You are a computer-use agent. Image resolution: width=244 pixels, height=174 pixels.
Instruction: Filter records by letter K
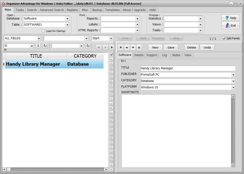111,108
